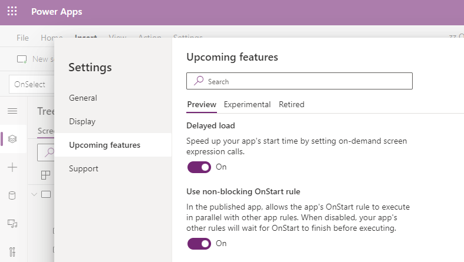Open the app launcher waffle icon
Viewport: 464px width, 262px height.
12,11
